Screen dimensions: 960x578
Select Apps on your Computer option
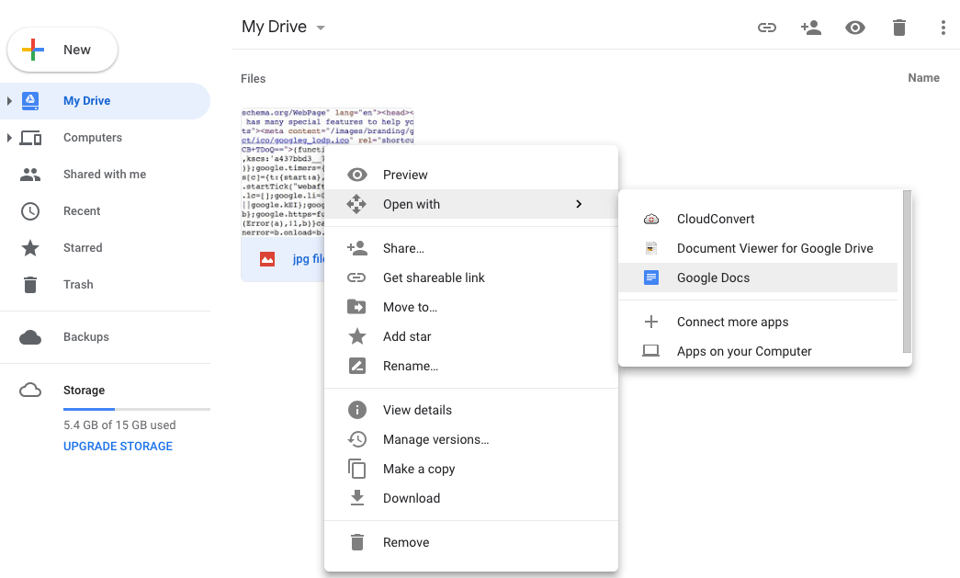758,351
